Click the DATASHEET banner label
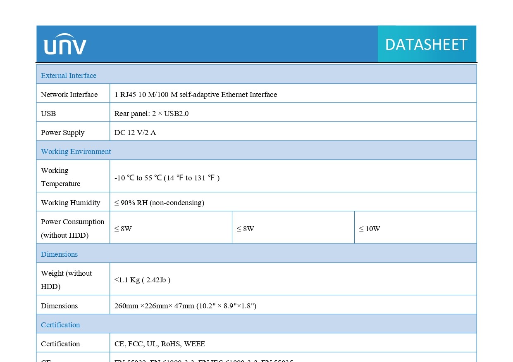Image resolution: width=513 pixels, height=362 pixels. point(426,45)
